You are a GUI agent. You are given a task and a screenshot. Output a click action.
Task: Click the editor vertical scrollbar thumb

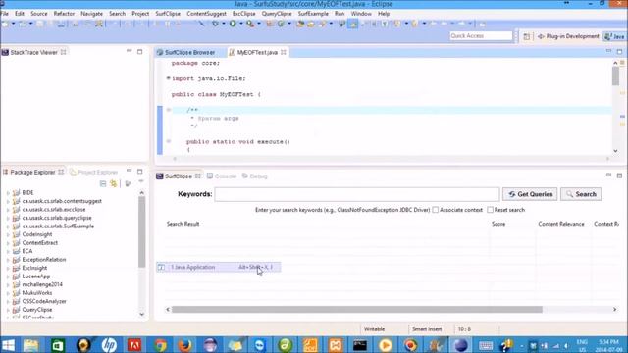[615, 76]
